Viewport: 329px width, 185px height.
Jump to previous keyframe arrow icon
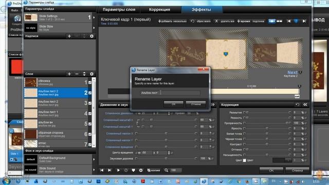click(289, 21)
